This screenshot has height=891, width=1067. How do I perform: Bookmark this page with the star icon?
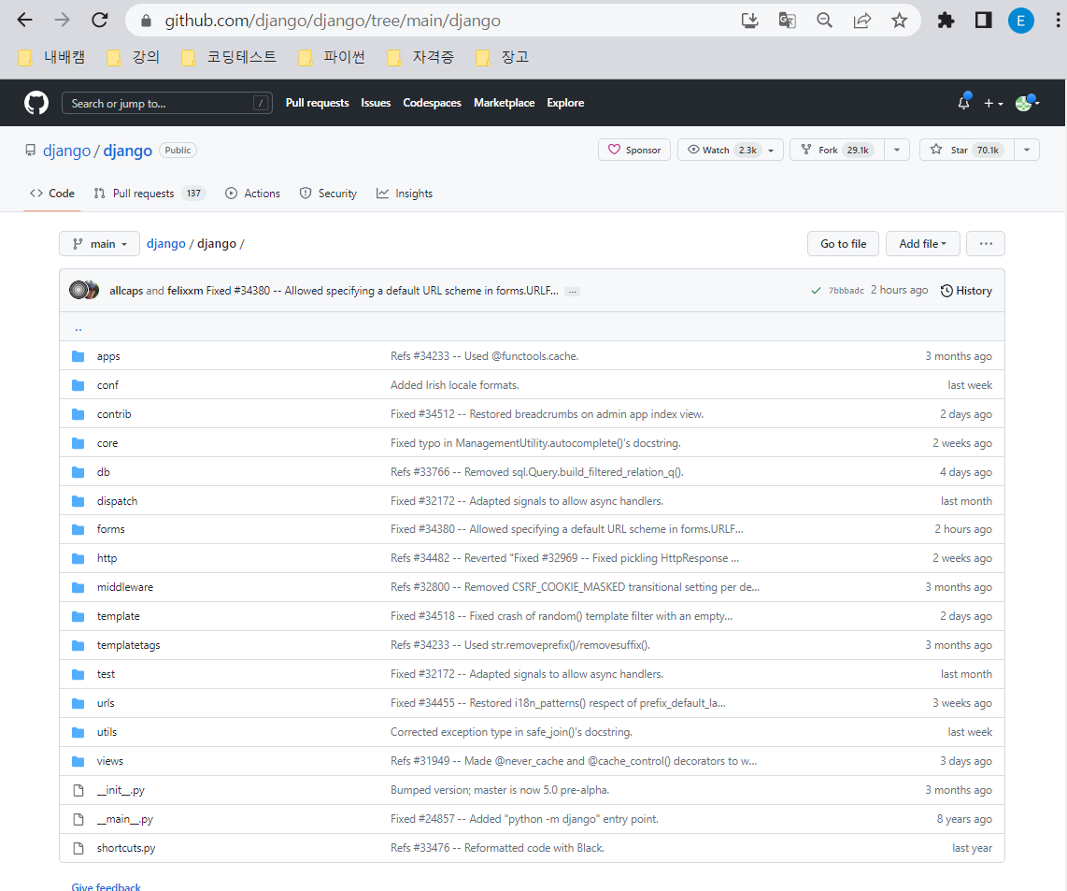pos(900,21)
